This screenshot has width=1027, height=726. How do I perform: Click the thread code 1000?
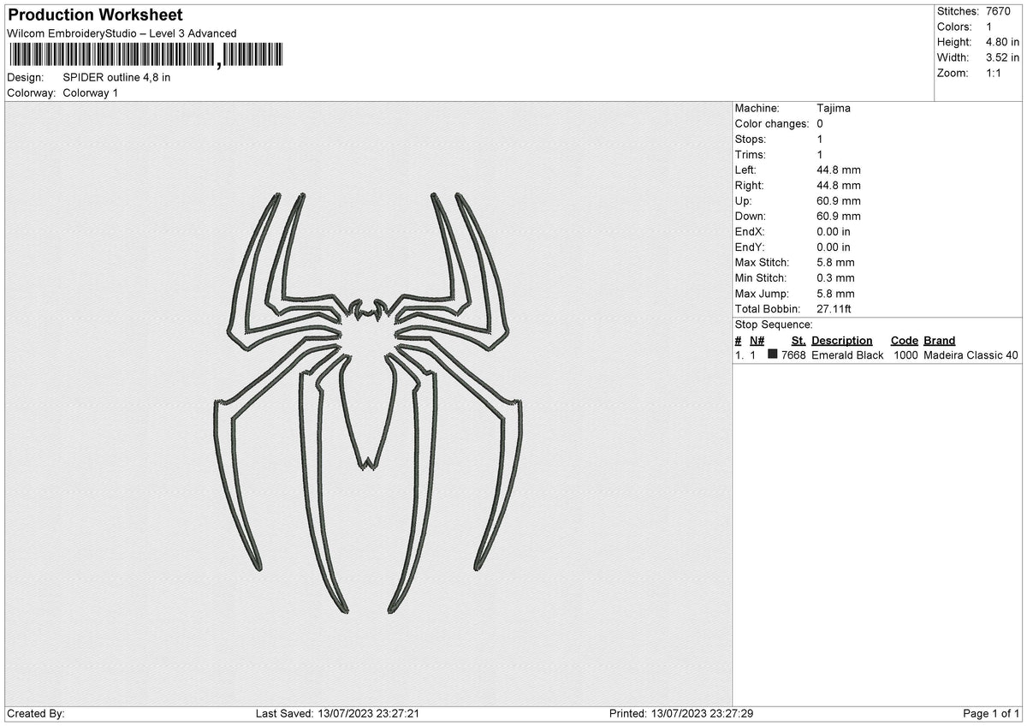pyautogui.click(x=905, y=355)
